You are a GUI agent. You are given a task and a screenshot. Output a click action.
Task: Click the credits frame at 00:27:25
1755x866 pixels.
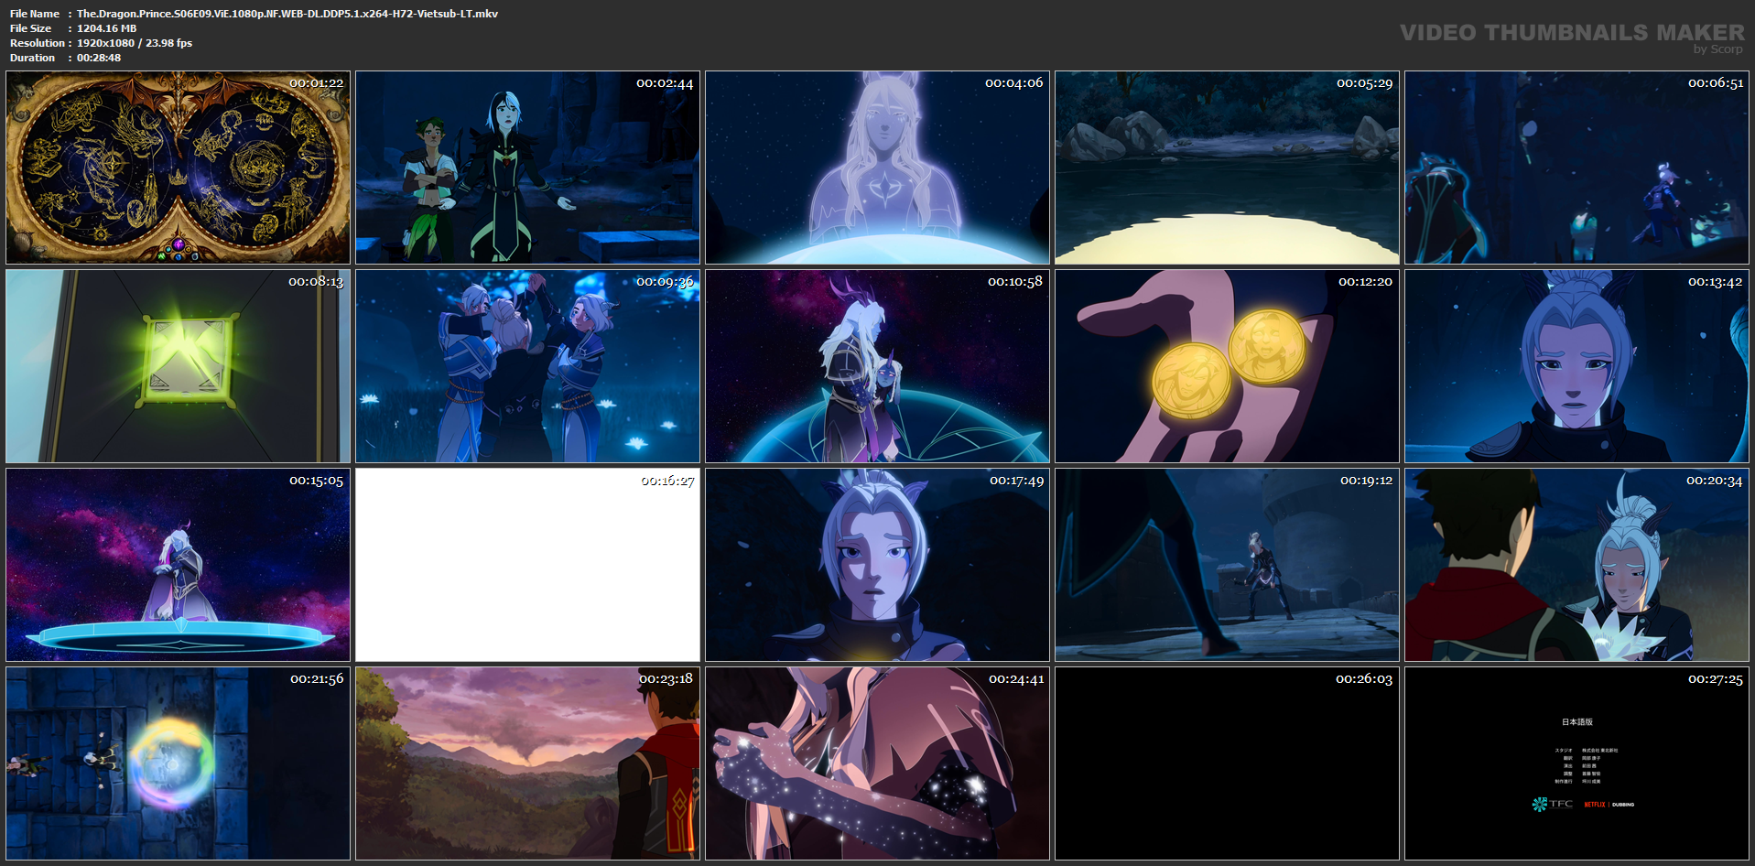(1577, 763)
